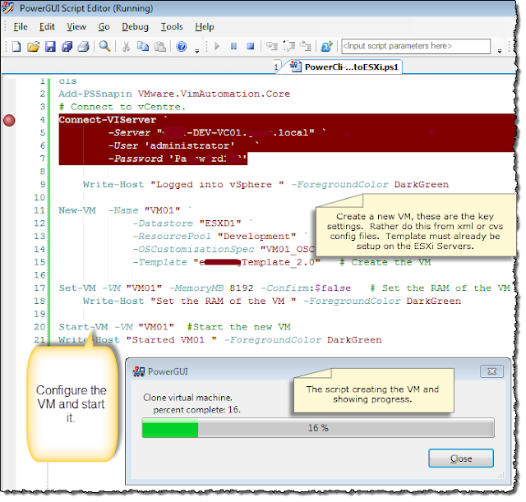Remove the breakpoint on line 4
The image size is (526, 502).
pyautogui.click(x=9, y=120)
